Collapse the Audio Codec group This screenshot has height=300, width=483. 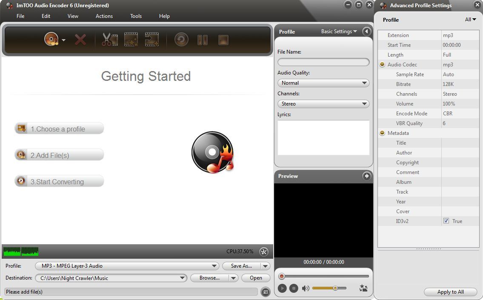click(x=382, y=64)
